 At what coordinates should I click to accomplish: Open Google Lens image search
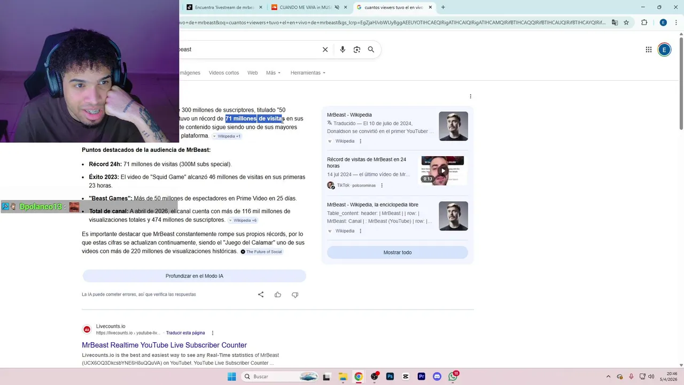coord(357,49)
